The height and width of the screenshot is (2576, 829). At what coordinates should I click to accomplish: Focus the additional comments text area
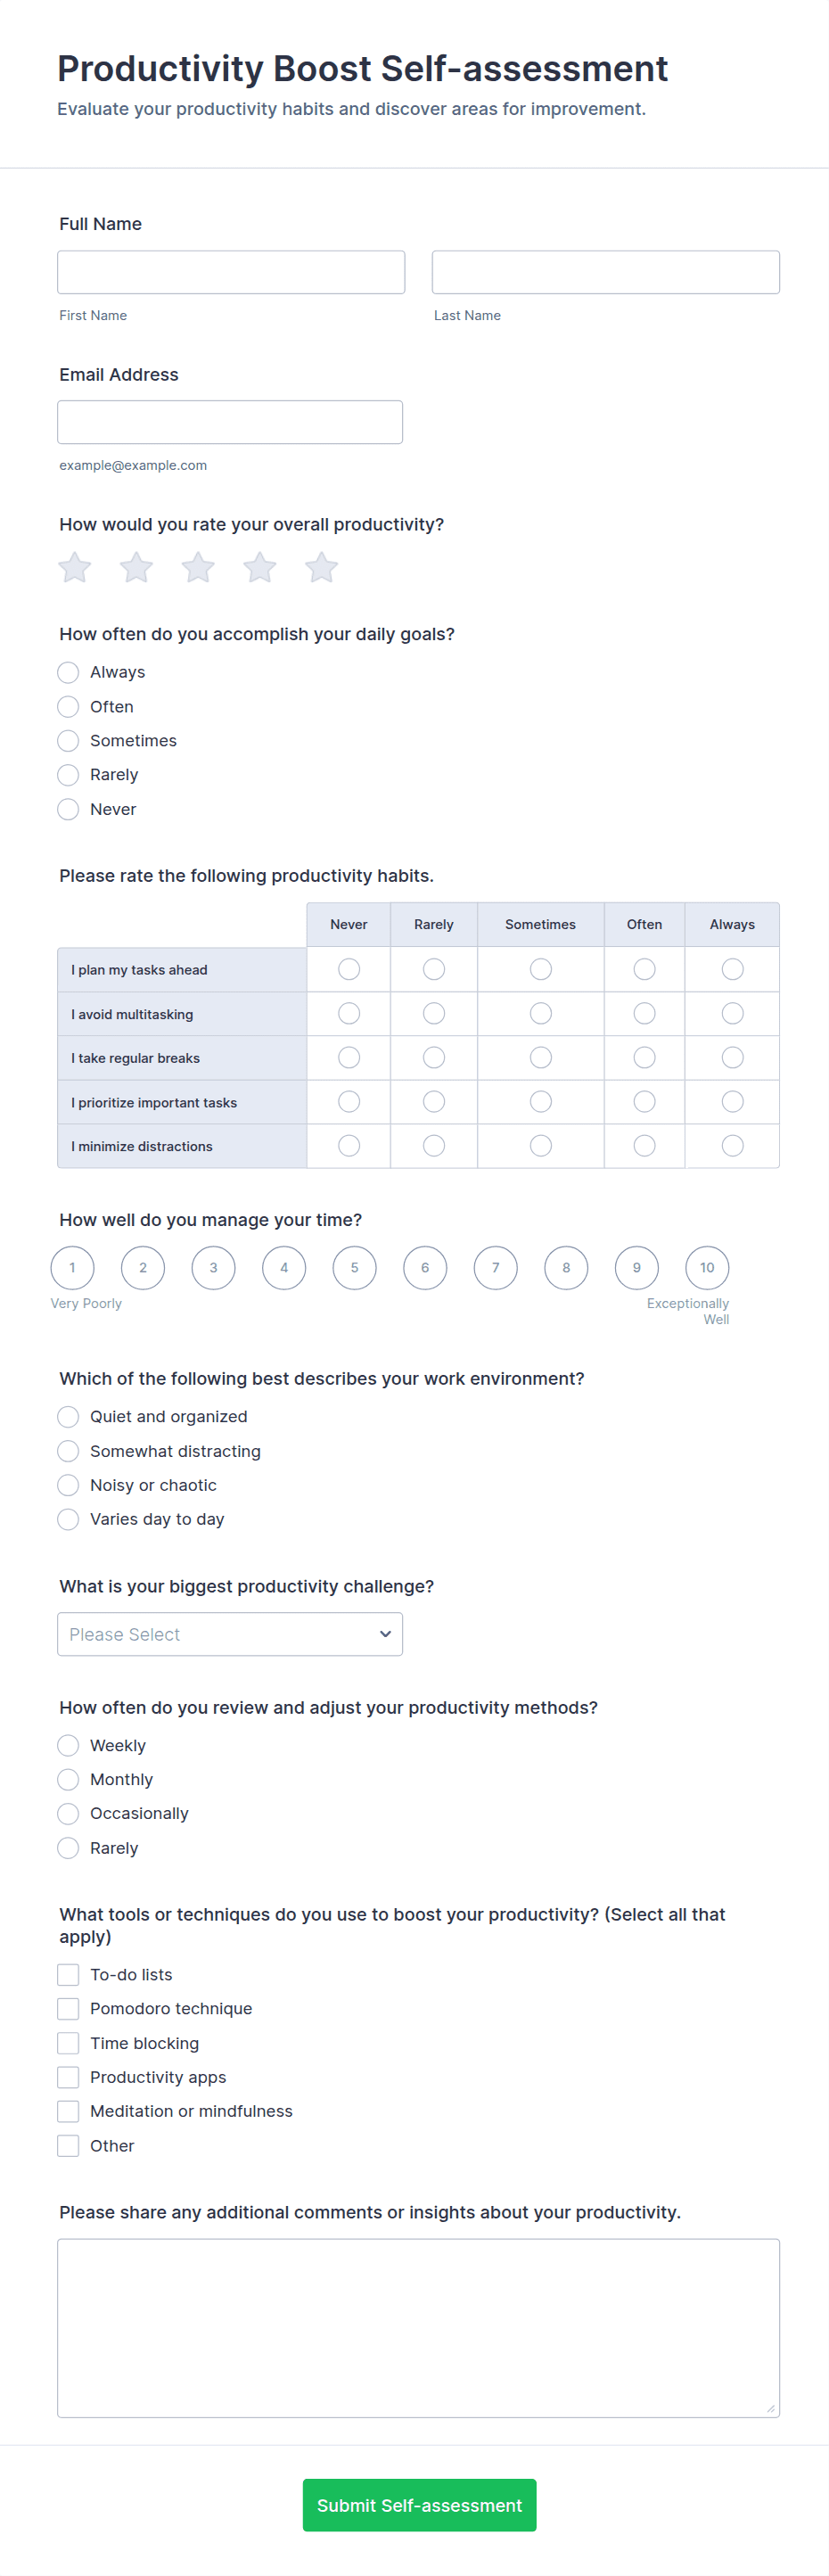point(418,2327)
